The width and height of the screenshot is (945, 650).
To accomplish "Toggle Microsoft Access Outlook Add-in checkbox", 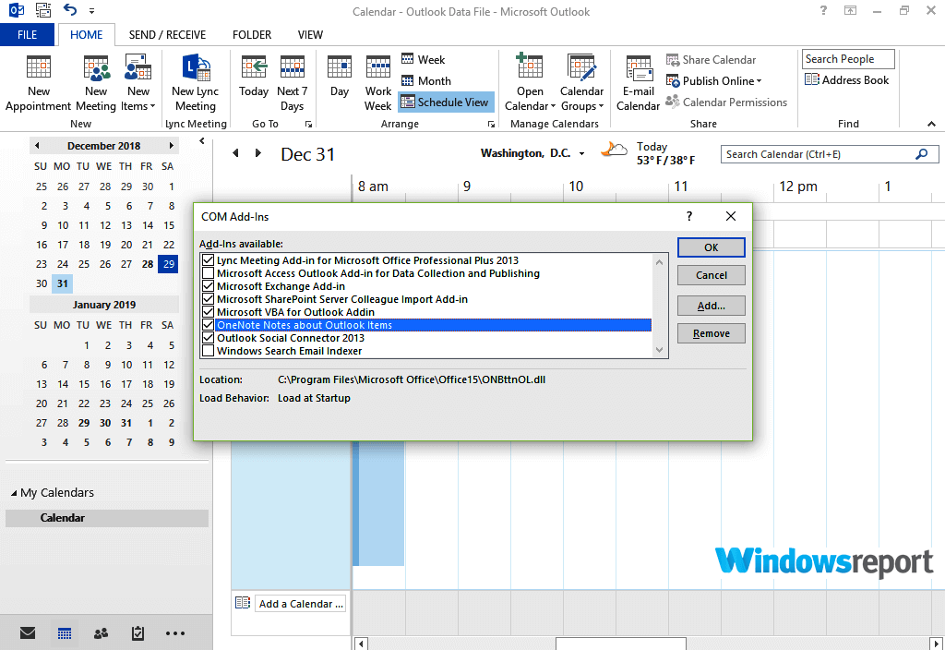I will pos(208,273).
